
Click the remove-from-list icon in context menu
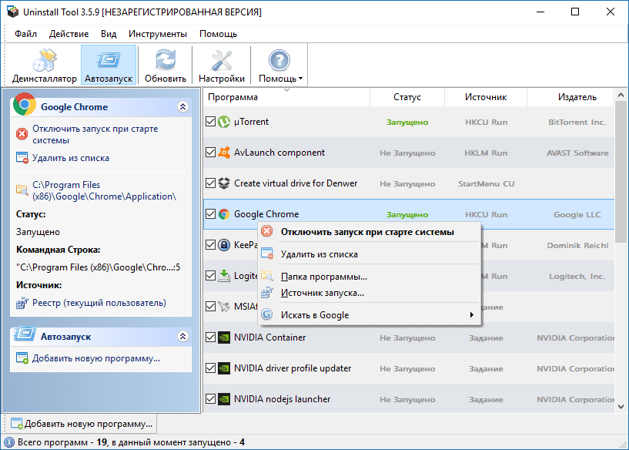pyautogui.click(x=267, y=254)
